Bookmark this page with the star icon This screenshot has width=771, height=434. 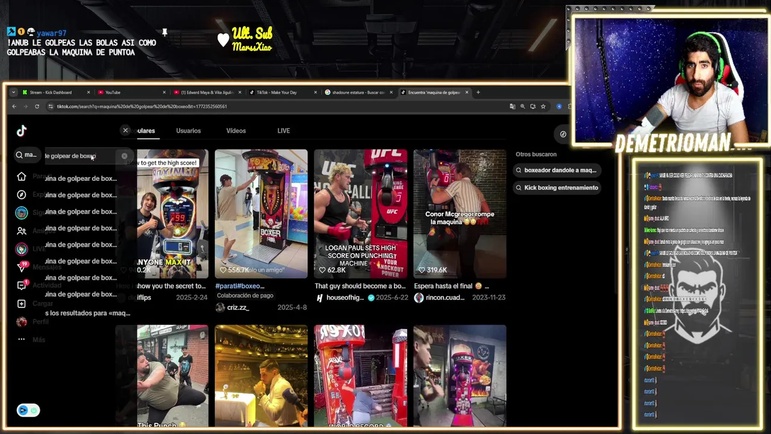[x=543, y=107]
